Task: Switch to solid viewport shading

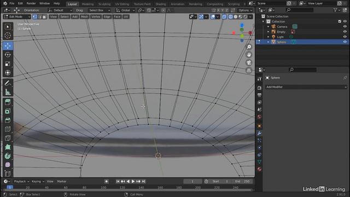Action: click(x=236, y=17)
